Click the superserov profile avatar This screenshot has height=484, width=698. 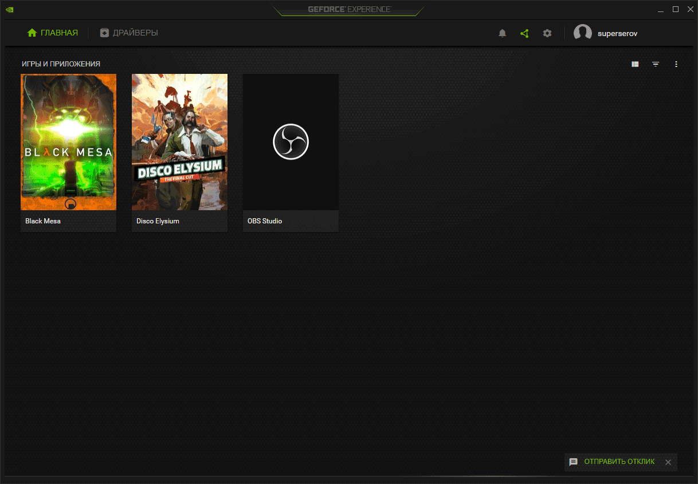click(x=583, y=33)
